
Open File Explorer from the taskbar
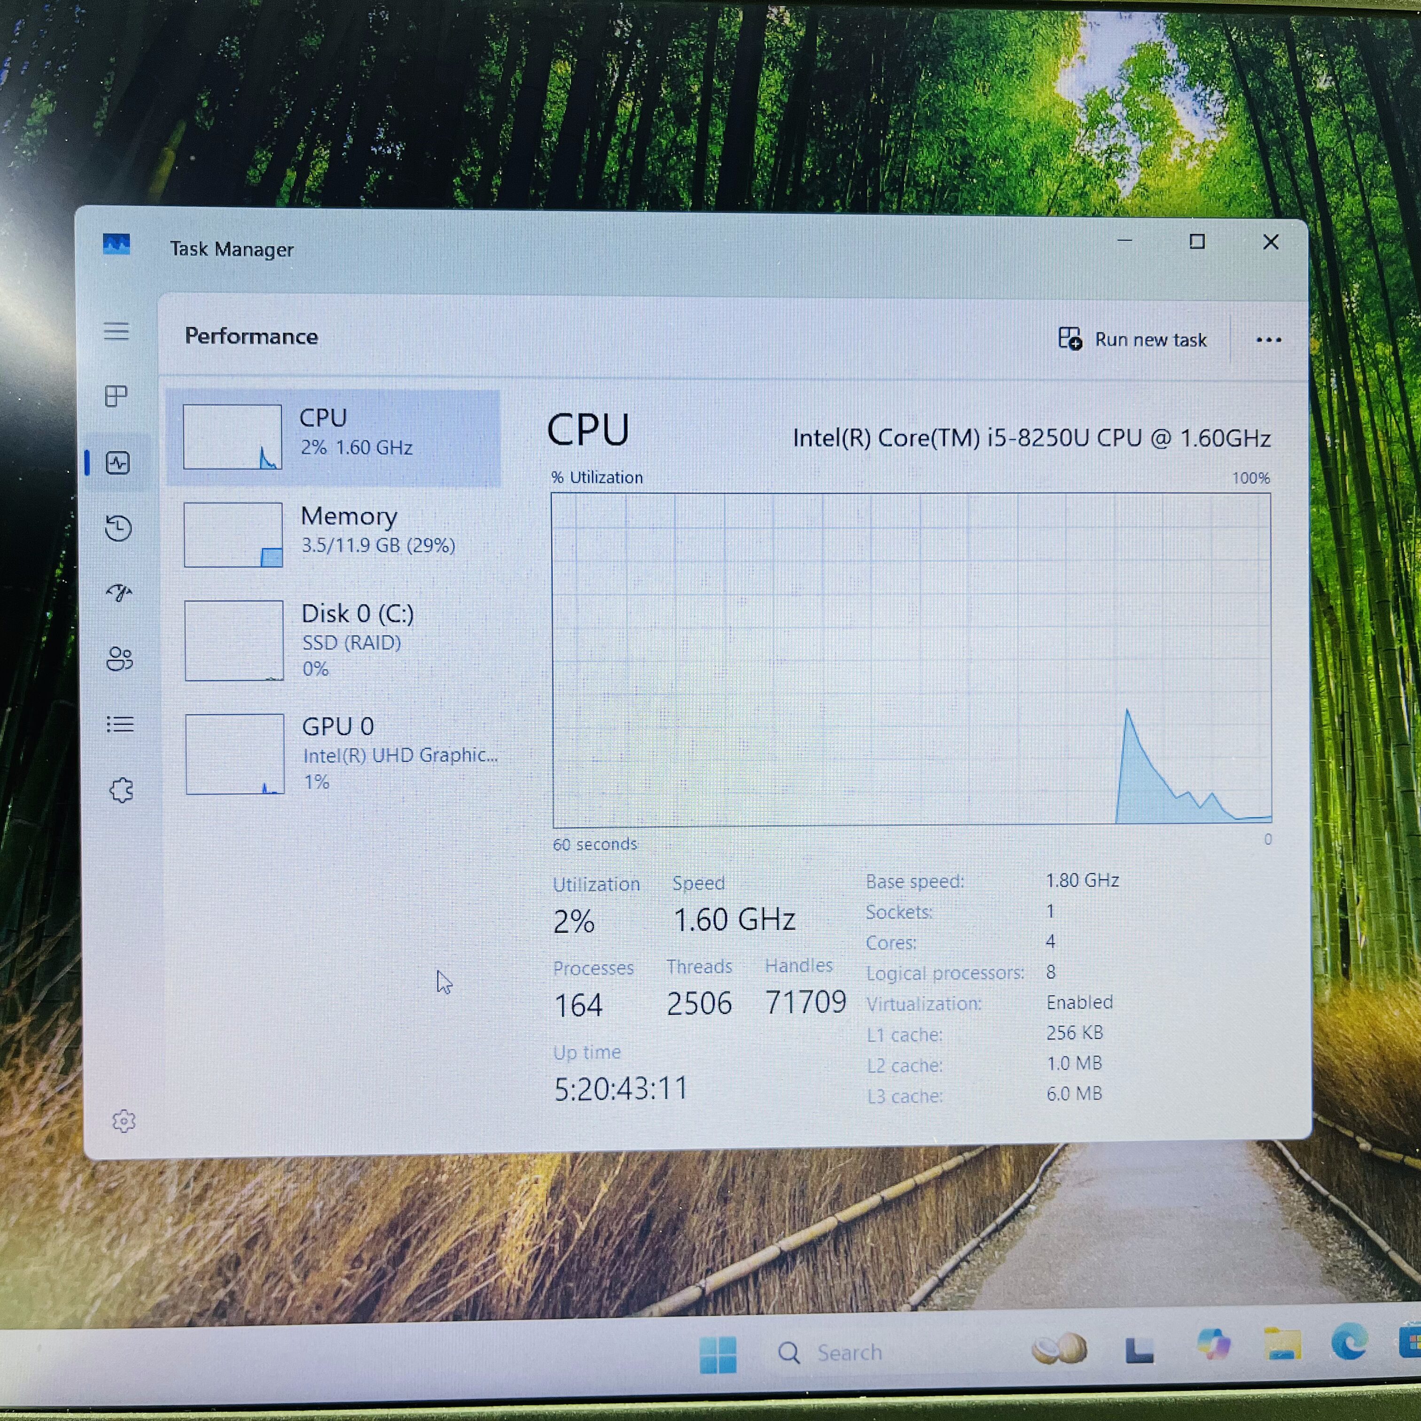pyautogui.click(x=1282, y=1344)
